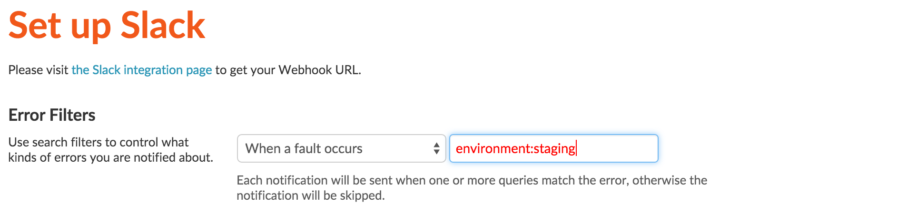
Task: Click the "Use search filters to control" description line
Action: (x=99, y=142)
